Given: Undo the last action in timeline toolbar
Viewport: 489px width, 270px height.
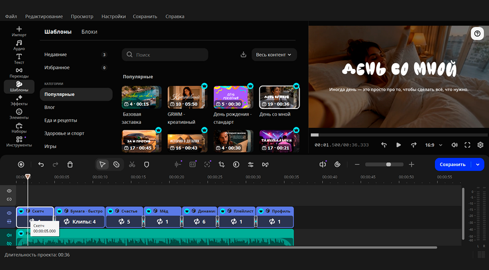Looking at the screenshot, I should (x=41, y=165).
